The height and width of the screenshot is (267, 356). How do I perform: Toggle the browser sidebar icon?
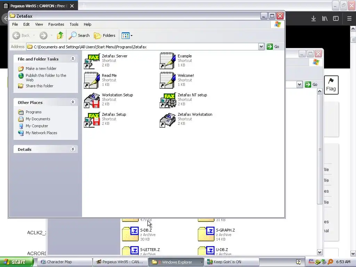[x=336, y=18]
